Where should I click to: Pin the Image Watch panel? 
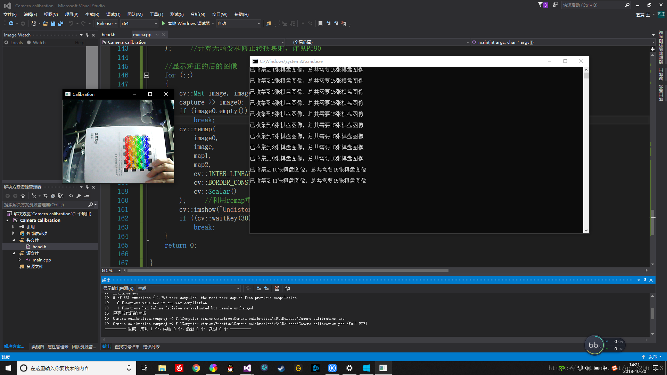87,35
